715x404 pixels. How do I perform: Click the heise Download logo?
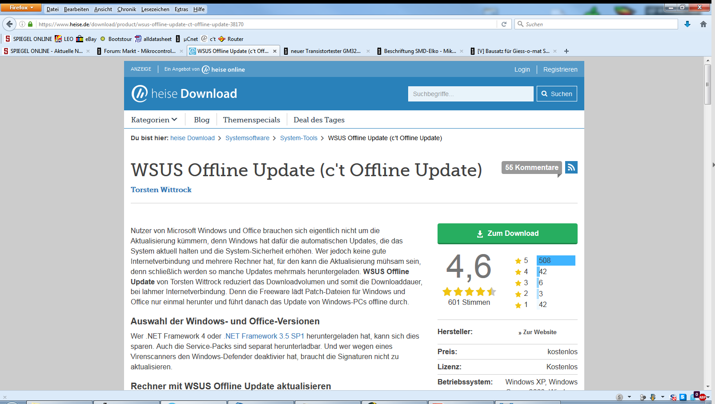click(184, 93)
